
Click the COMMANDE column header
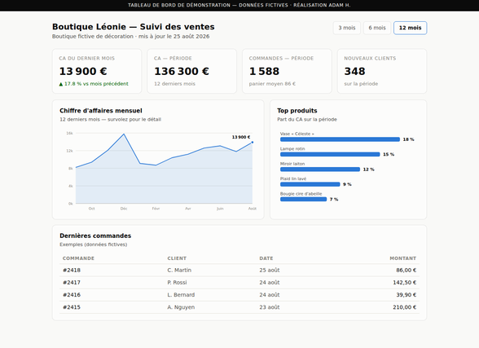78,258
